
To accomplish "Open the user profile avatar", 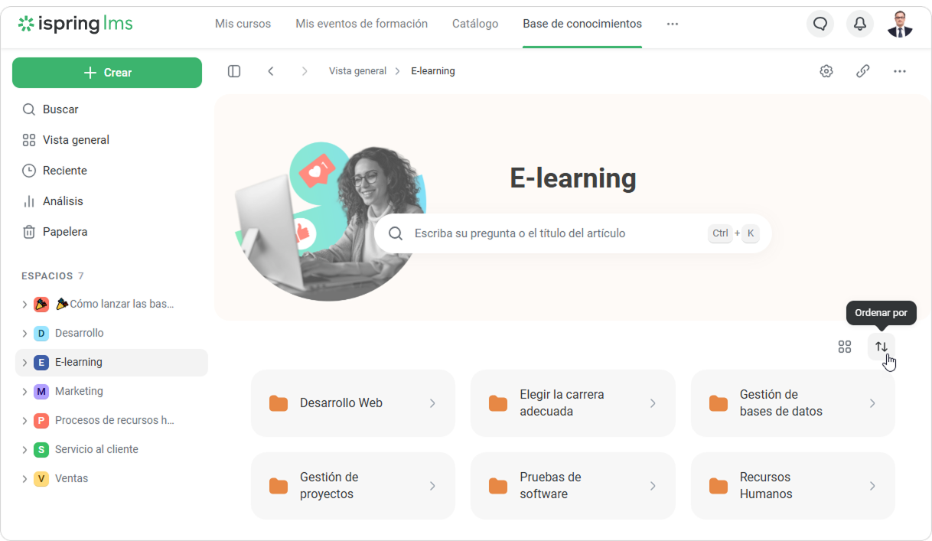I will coord(900,24).
